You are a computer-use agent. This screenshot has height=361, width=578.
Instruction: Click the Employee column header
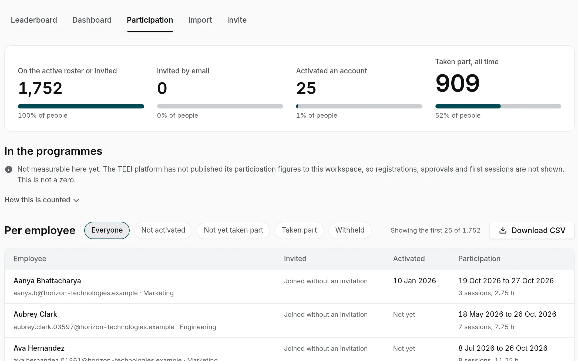[x=30, y=259]
